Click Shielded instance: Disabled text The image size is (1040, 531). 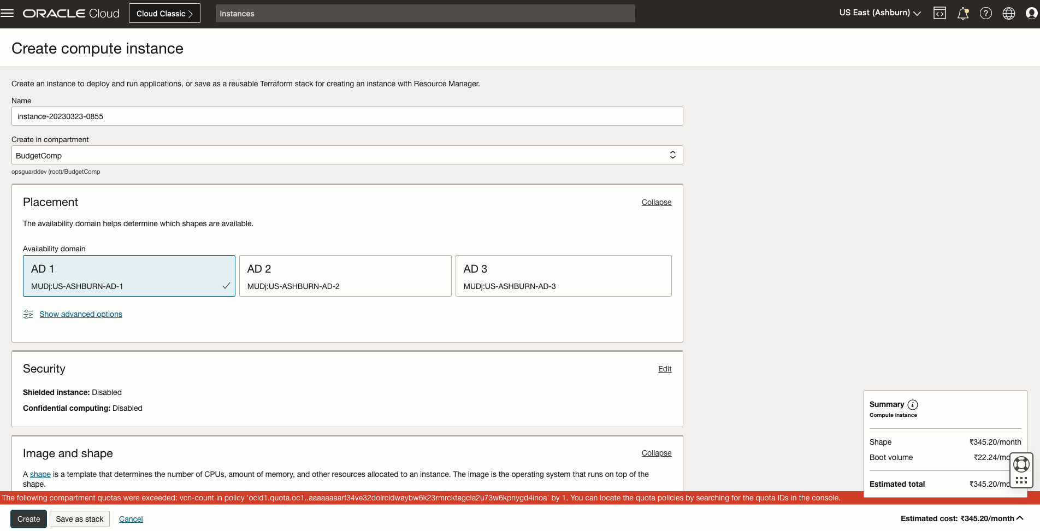72,392
